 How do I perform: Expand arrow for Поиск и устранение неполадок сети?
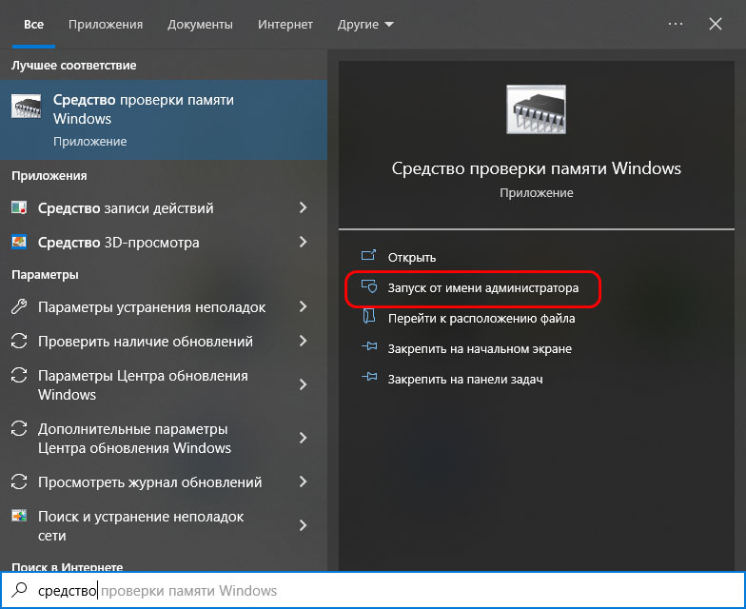303,525
